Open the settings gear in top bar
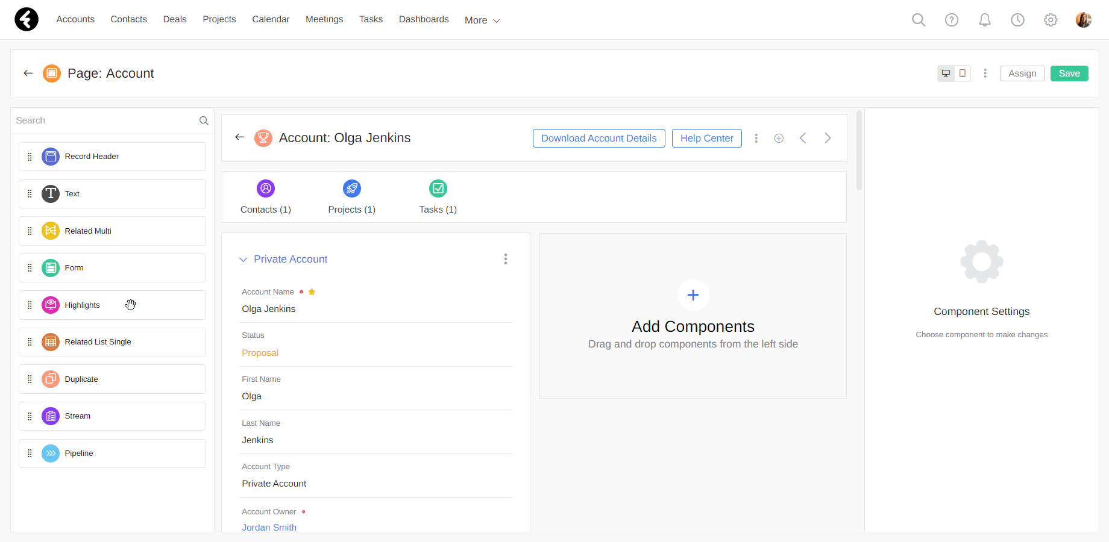The height and width of the screenshot is (542, 1109). pyautogui.click(x=1051, y=20)
